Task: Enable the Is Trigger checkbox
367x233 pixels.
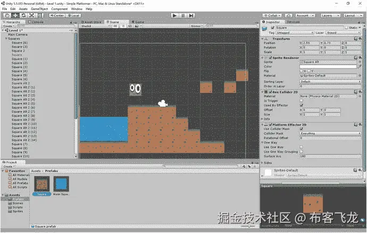Action: 301,101
